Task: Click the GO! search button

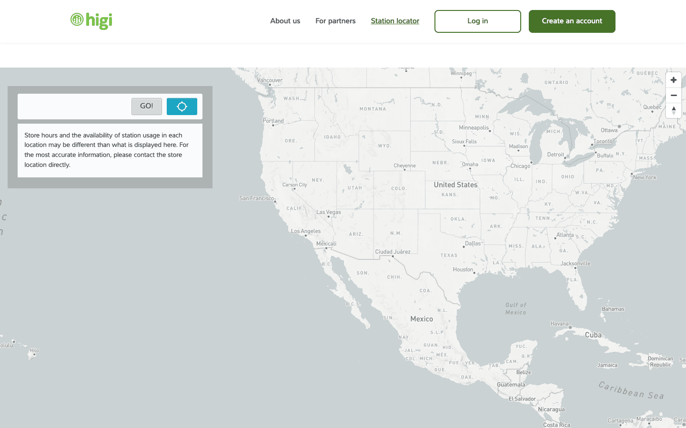Action: tap(147, 107)
